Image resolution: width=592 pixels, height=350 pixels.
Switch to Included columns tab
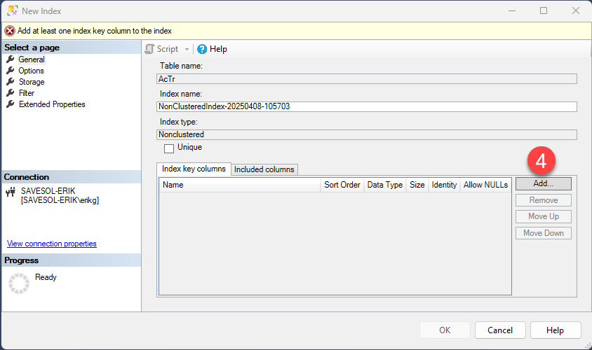pos(264,169)
